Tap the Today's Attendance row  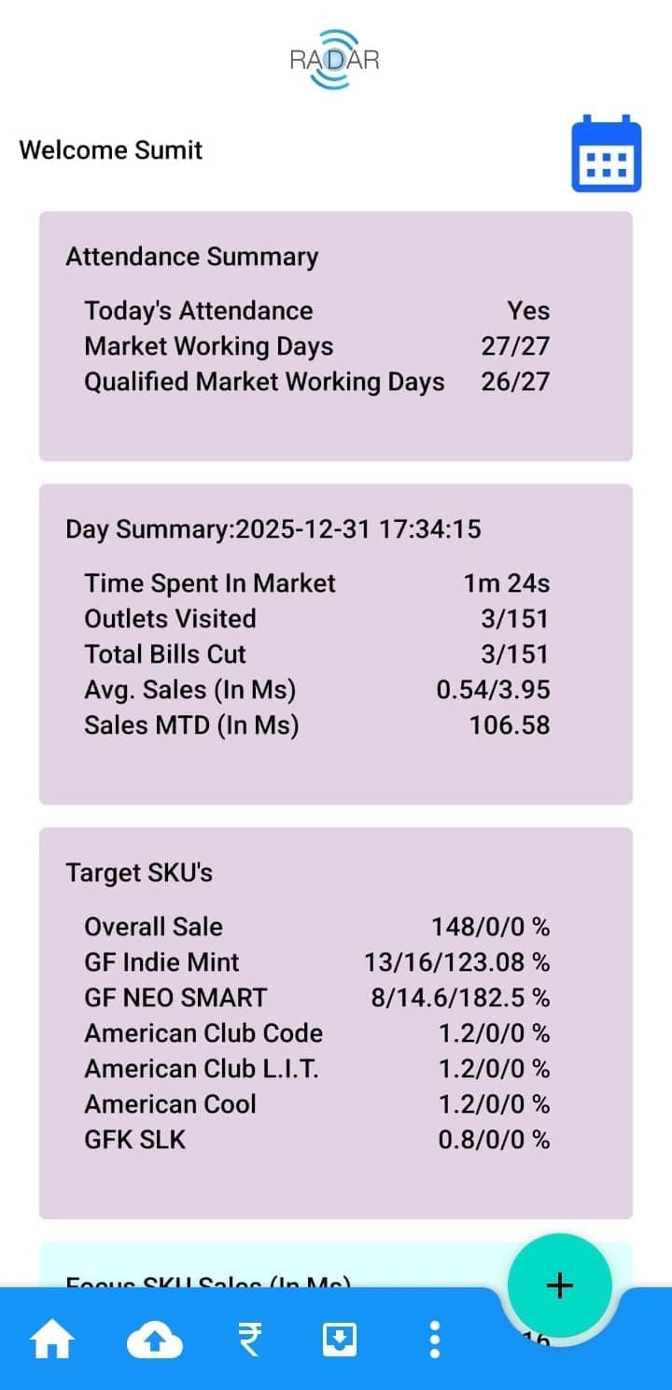[316, 311]
